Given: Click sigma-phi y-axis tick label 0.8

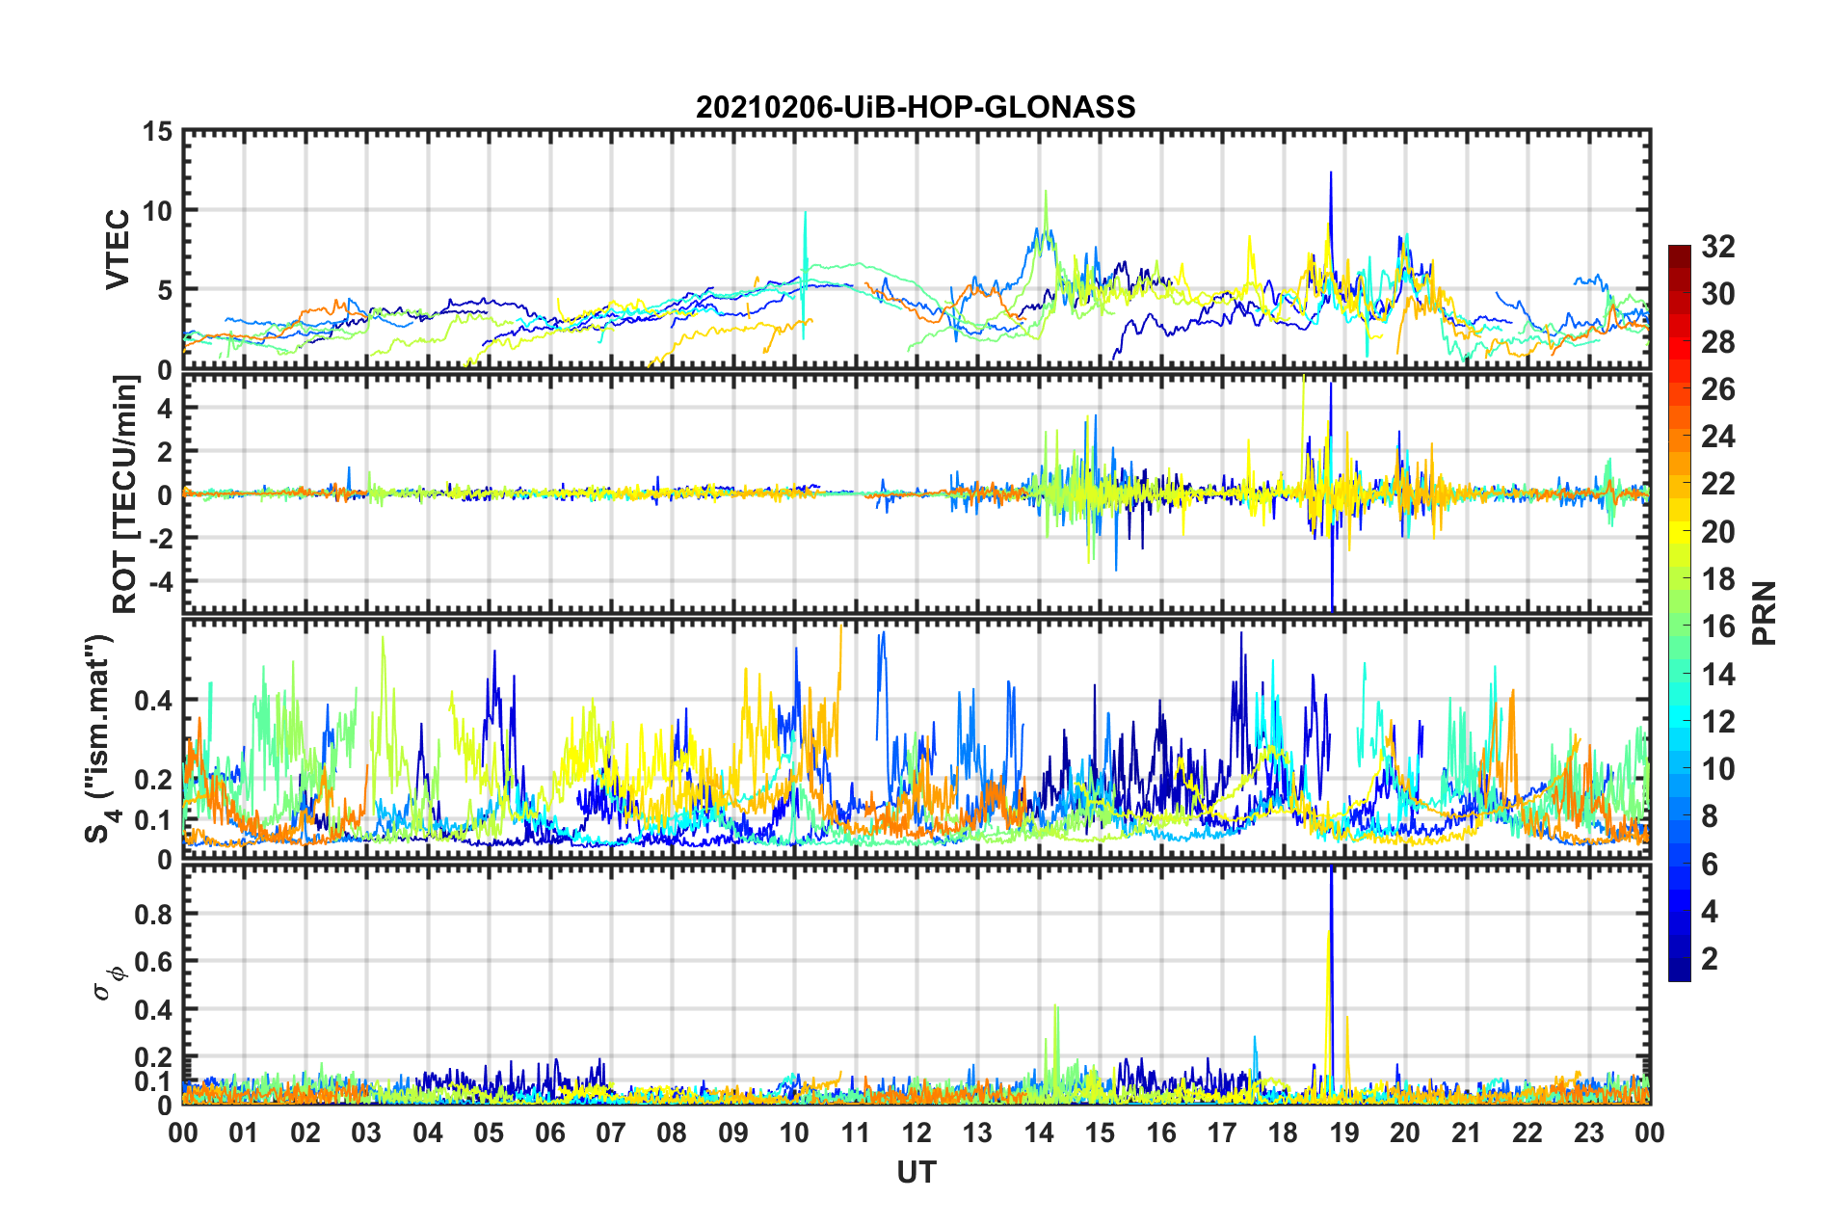Looking at the screenshot, I should point(154,914).
